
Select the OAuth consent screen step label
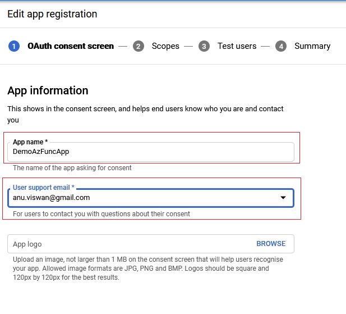71,46
